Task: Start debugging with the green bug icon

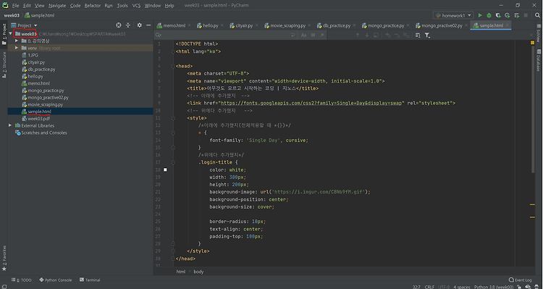Action: click(x=489, y=15)
